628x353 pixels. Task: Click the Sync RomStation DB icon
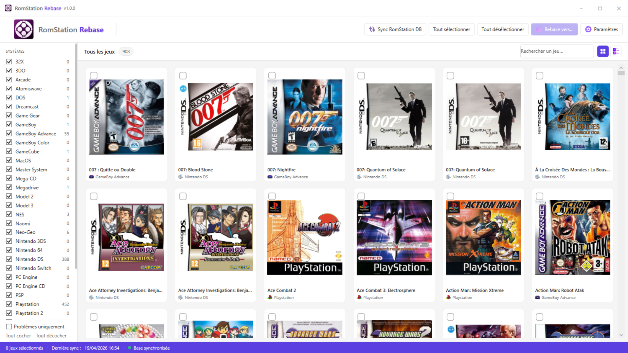coord(372,29)
